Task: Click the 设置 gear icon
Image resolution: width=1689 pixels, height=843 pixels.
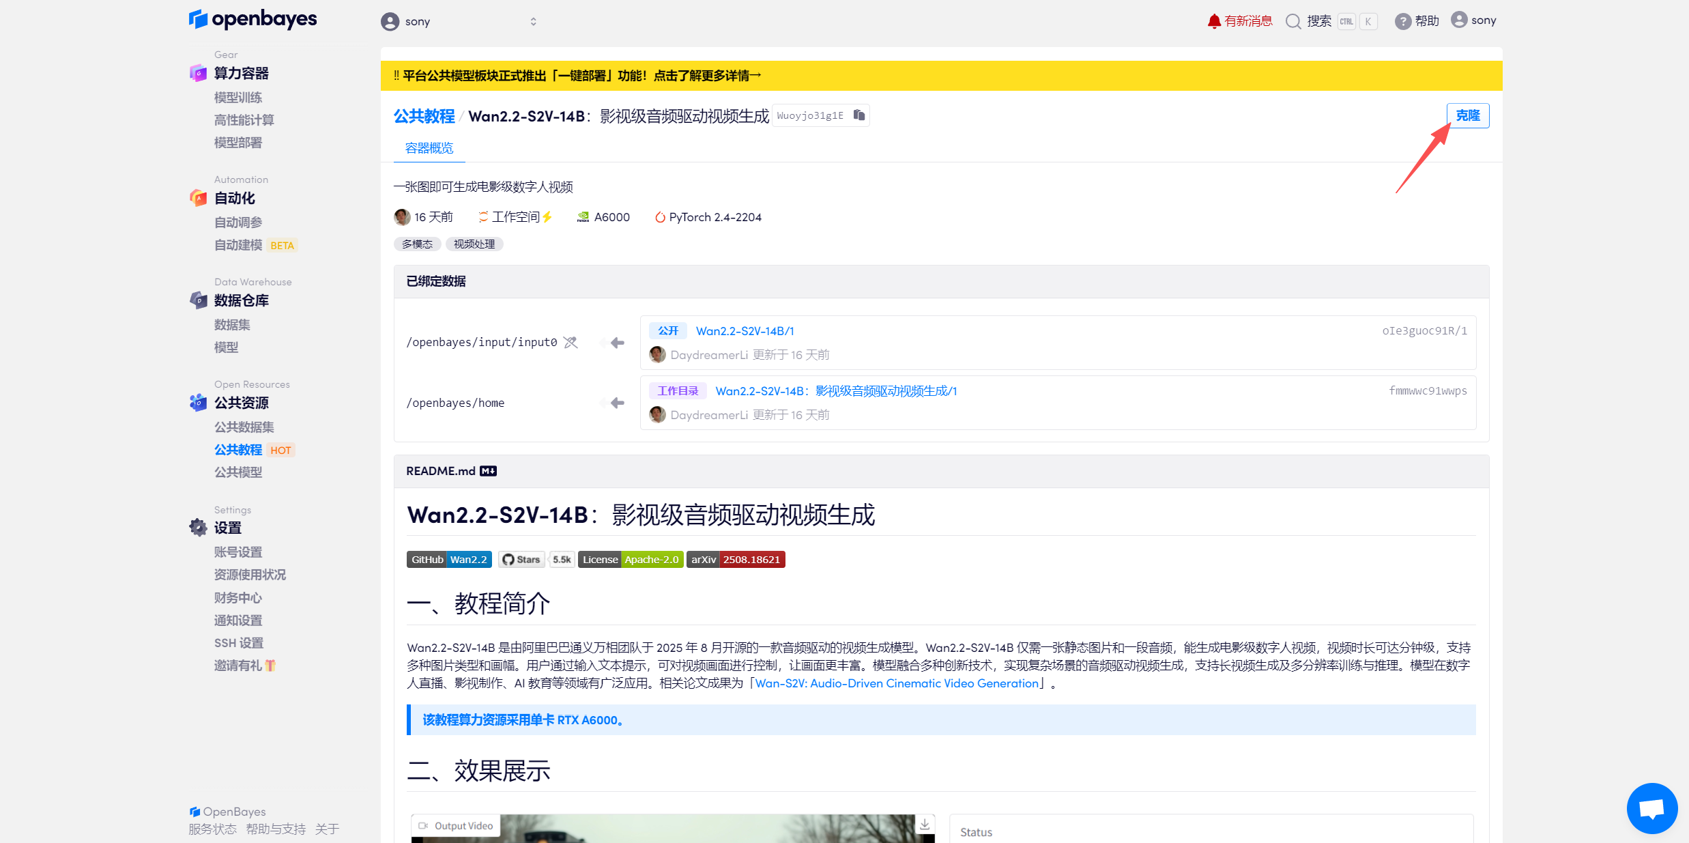Action: (198, 528)
